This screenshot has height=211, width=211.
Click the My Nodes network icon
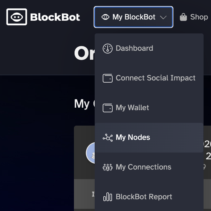(x=107, y=137)
